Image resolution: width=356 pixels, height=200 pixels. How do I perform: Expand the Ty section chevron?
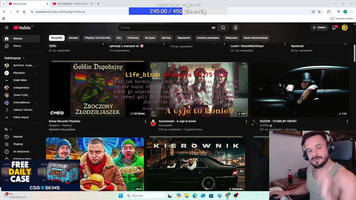tap(11, 129)
